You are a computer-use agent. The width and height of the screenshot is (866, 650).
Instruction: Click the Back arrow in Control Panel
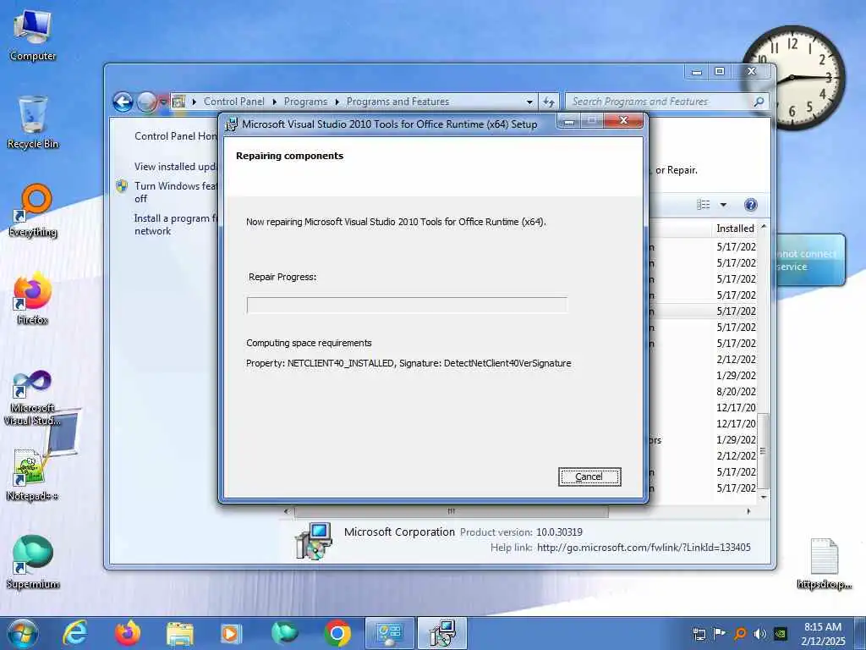coord(123,102)
